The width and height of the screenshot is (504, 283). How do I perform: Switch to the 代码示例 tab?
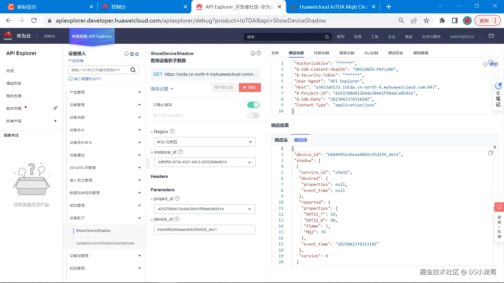[x=321, y=53]
